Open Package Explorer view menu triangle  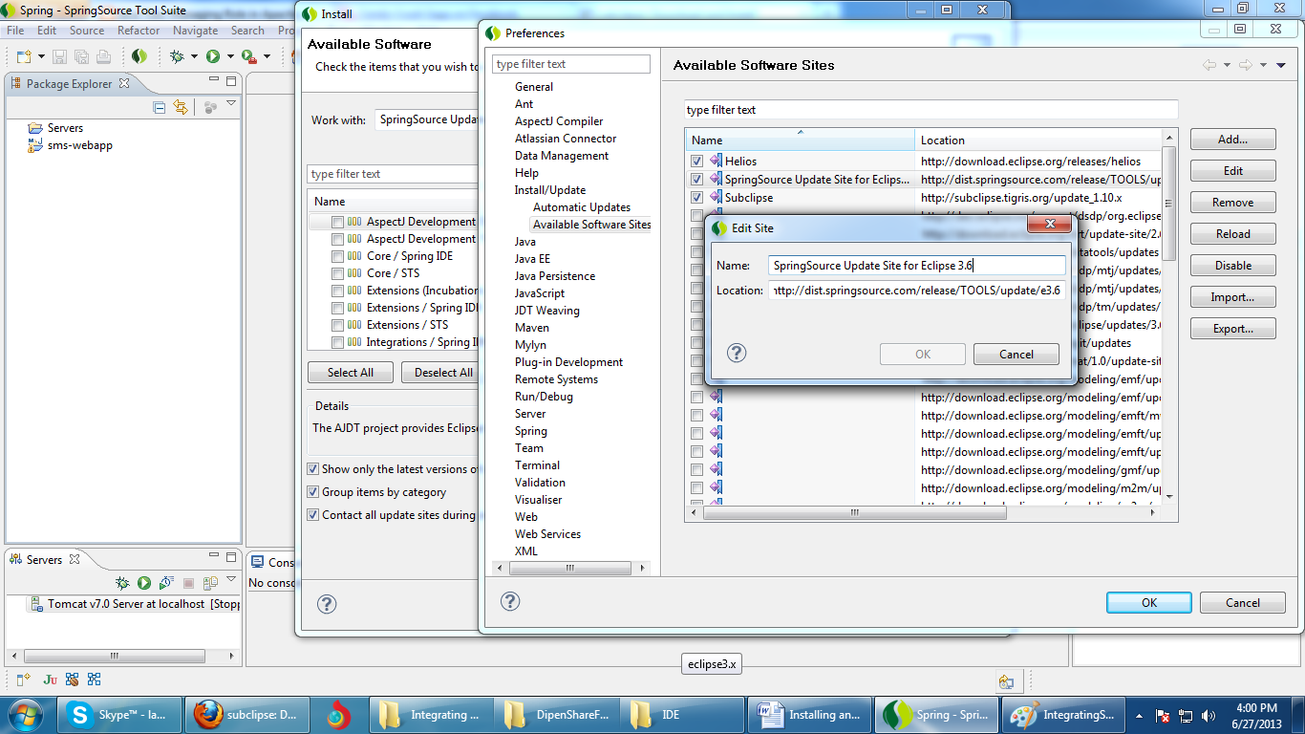tap(231, 104)
